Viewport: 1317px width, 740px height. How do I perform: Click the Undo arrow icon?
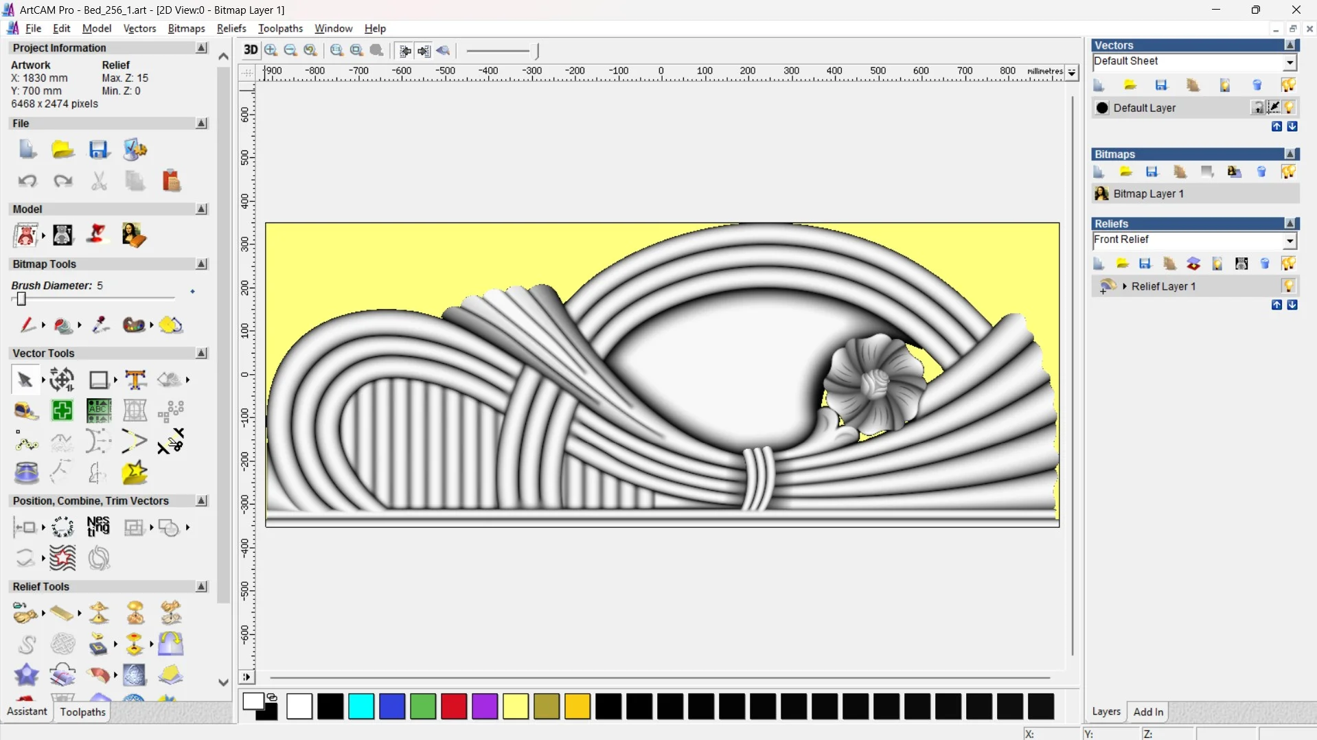pyautogui.click(x=27, y=181)
